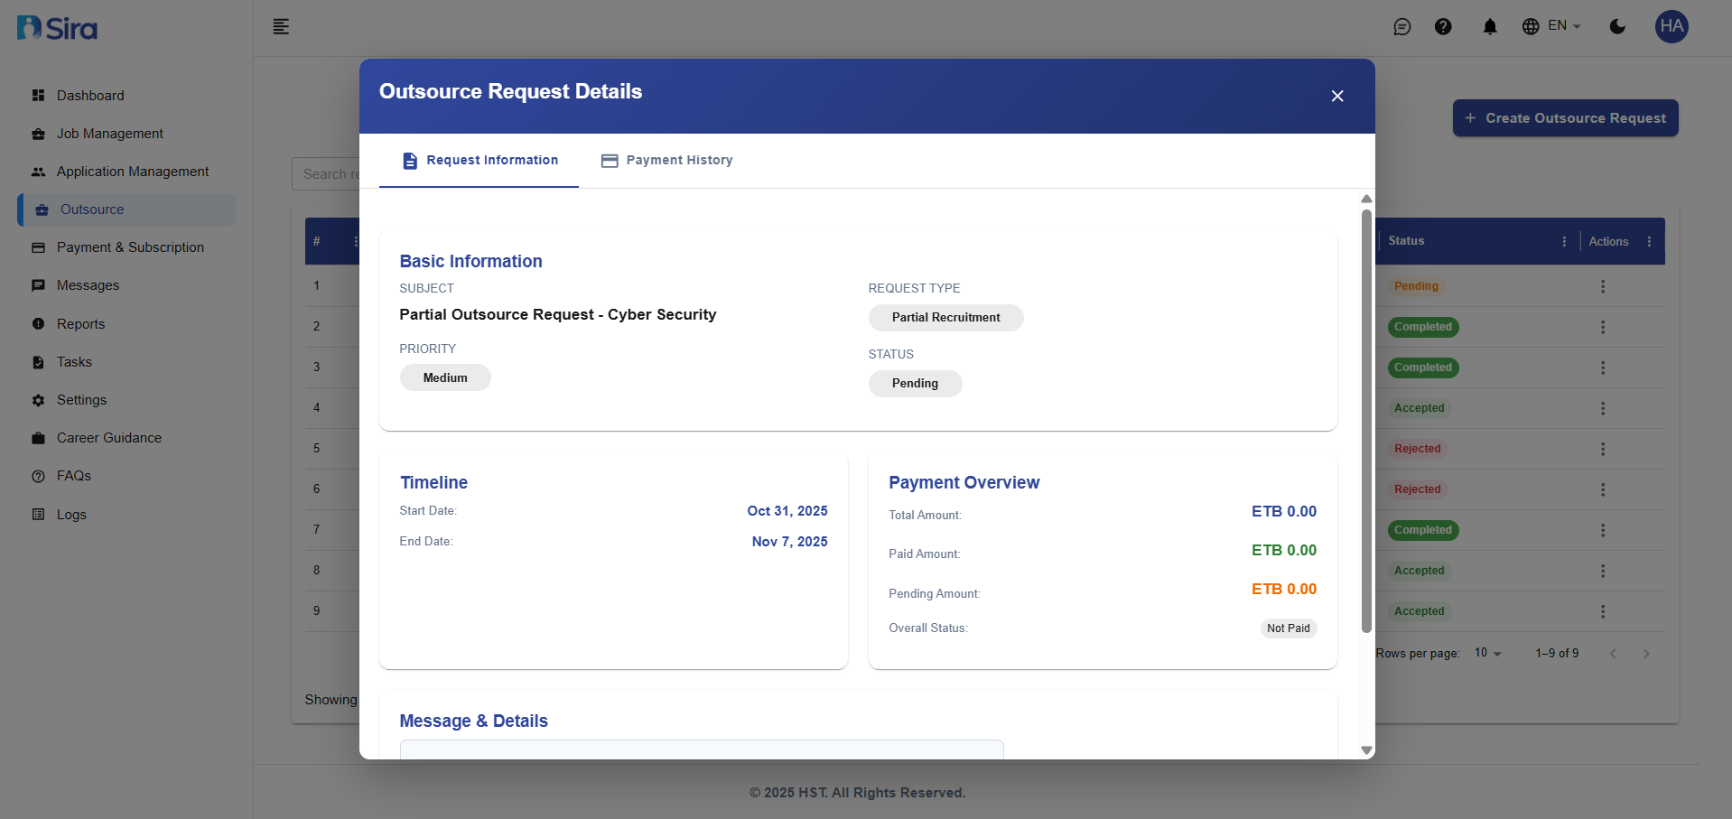1732x819 pixels.
Task: Open Reports from the sidebar
Action: tap(80, 323)
